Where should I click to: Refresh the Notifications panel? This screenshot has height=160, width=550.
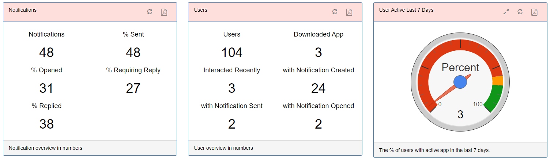150,12
